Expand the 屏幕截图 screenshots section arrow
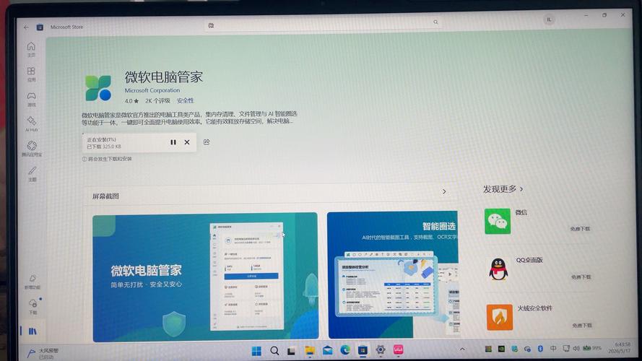This screenshot has width=642, height=361. pyautogui.click(x=444, y=191)
